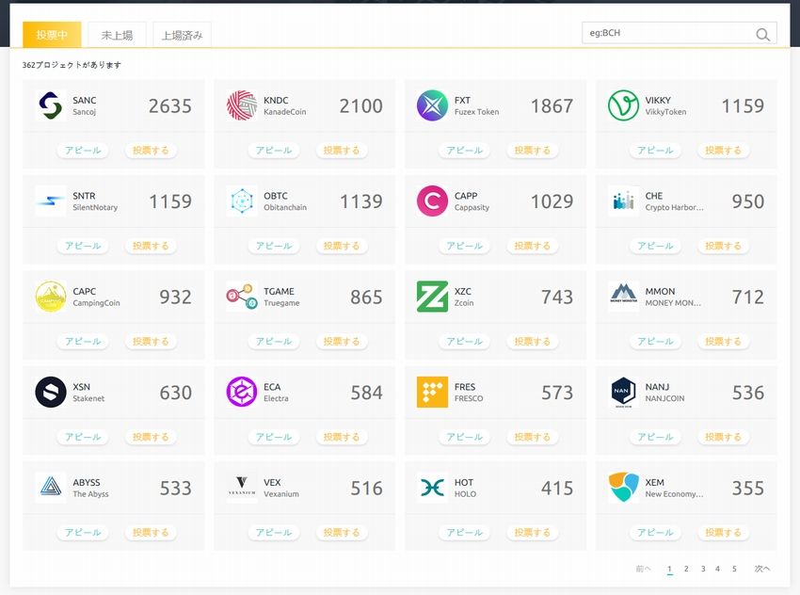This screenshot has height=595, width=800.
Task: Vote for VEX Vexanium
Action: point(342,532)
